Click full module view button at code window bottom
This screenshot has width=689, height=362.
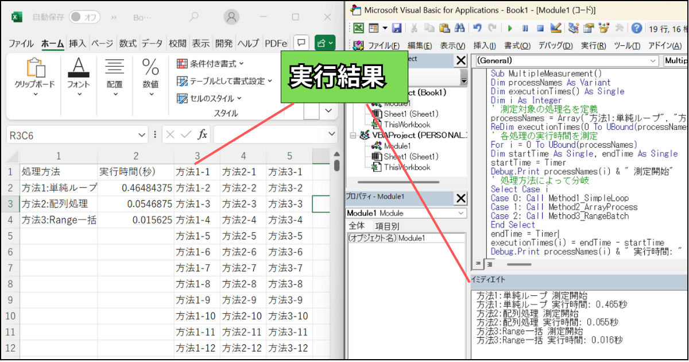[490, 264]
